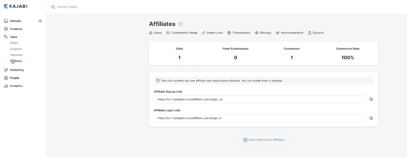Click the Learn More help circle icon
The height and width of the screenshot is (157, 407).
[245, 140]
